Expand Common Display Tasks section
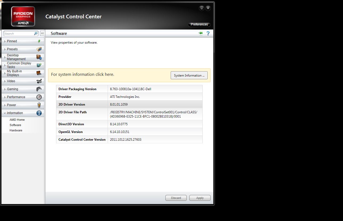 point(5,65)
